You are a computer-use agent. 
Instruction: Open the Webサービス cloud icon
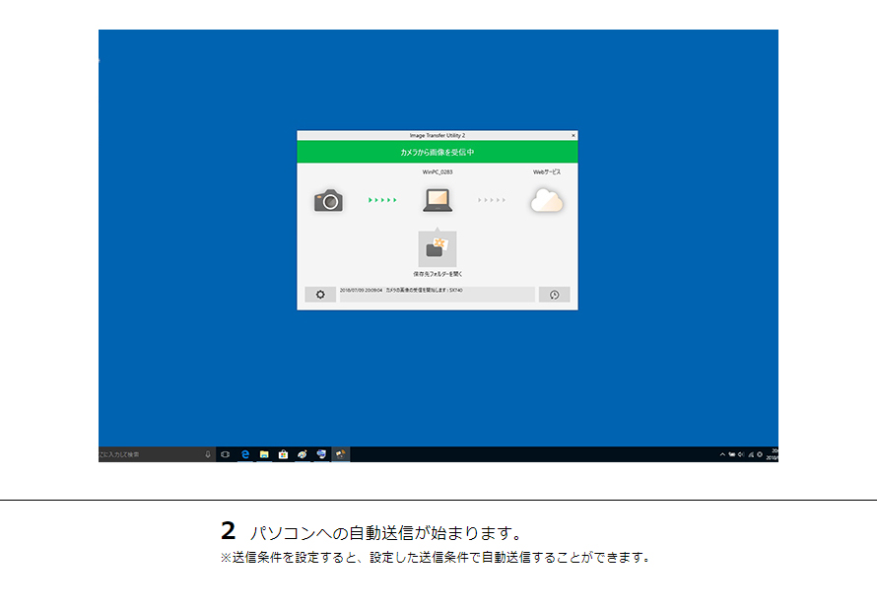pyautogui.click(x=547, y=200)
